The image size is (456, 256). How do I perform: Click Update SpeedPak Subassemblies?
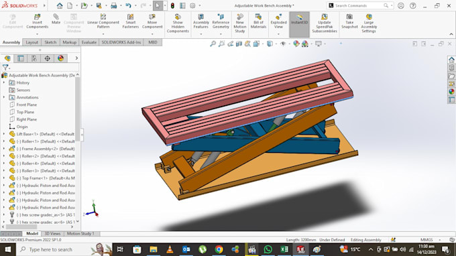pos(325,23)
